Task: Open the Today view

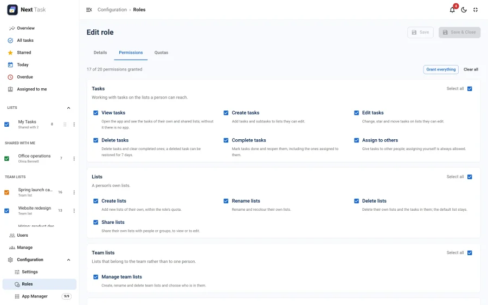Action: (40, 64)
